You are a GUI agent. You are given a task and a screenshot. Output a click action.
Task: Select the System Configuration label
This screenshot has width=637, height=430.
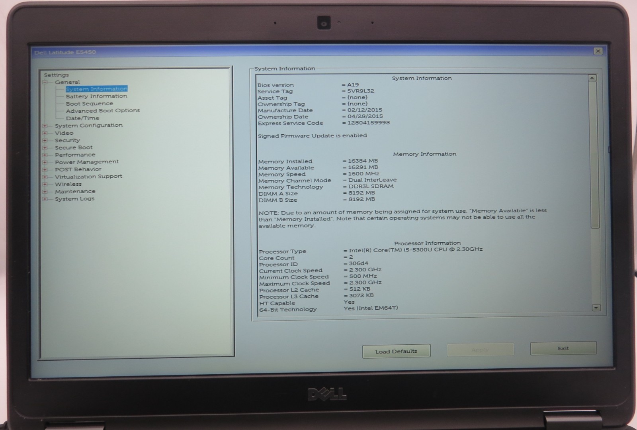89,125
